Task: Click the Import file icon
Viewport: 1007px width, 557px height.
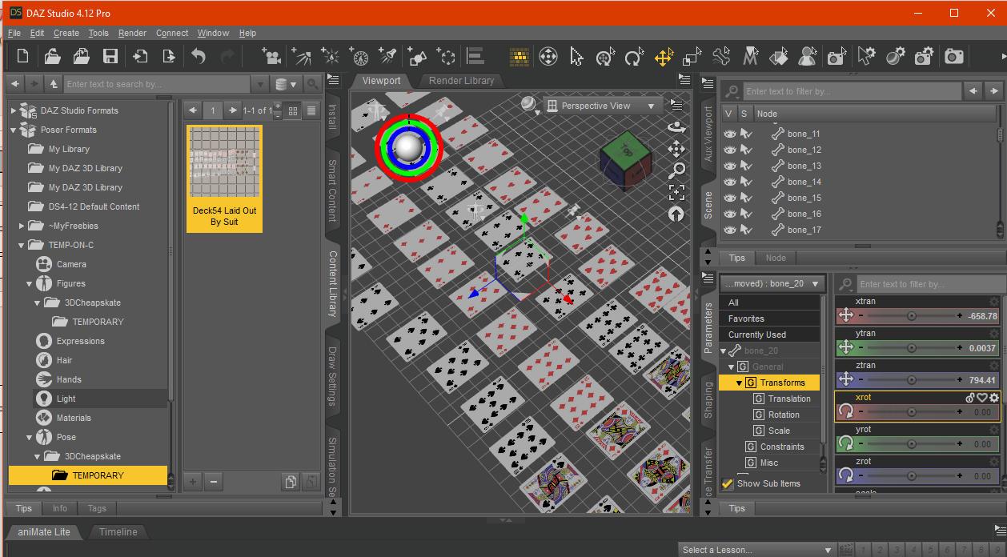Action: pos(140,56)
